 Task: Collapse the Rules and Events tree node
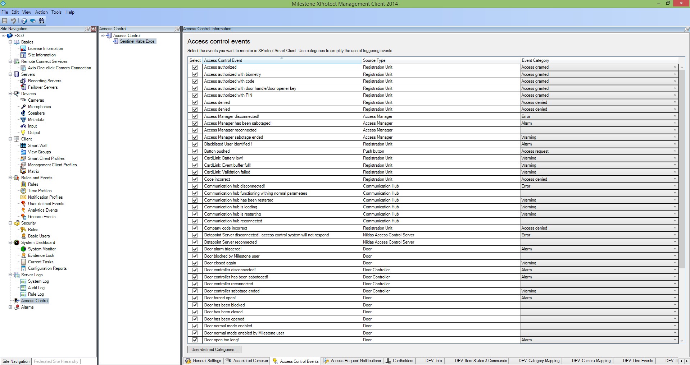(10, 178)
